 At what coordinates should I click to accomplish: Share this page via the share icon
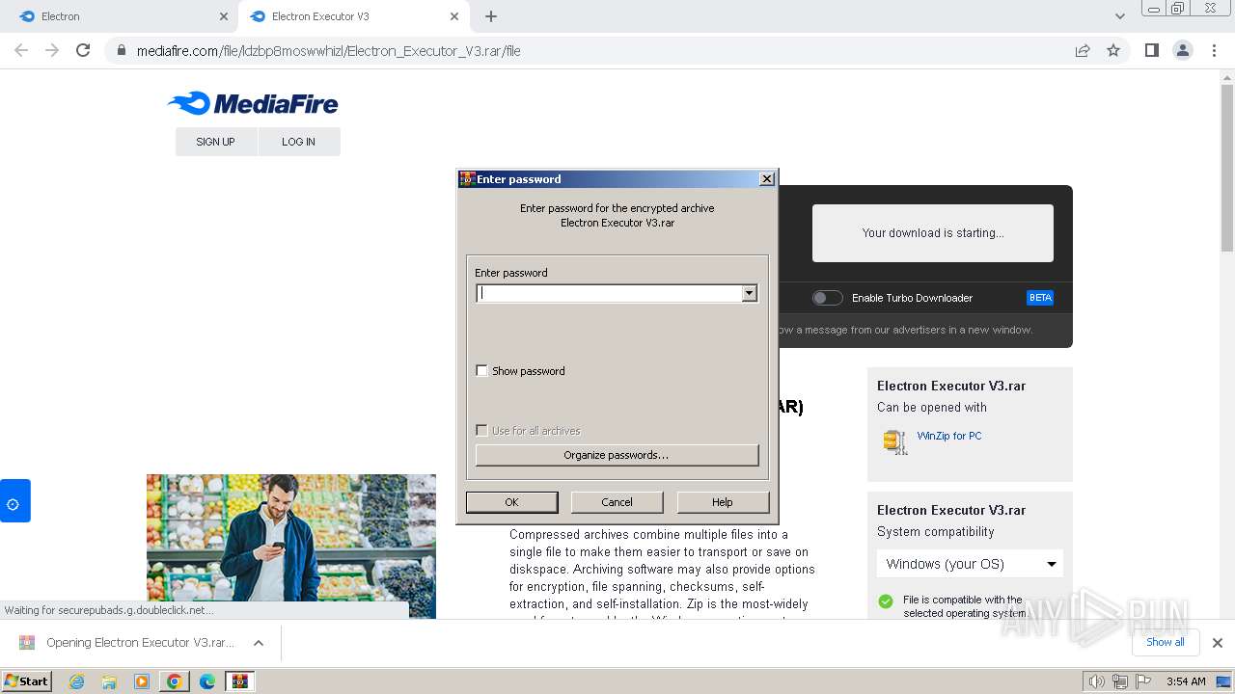[1083, 50]
